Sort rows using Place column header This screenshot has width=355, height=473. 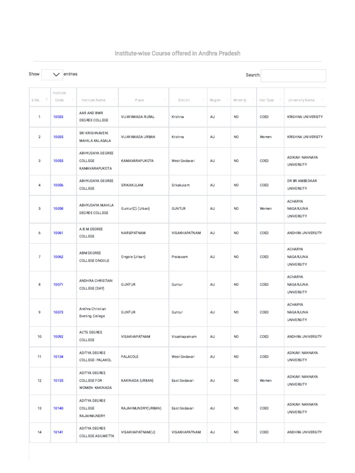pos(165,100)
